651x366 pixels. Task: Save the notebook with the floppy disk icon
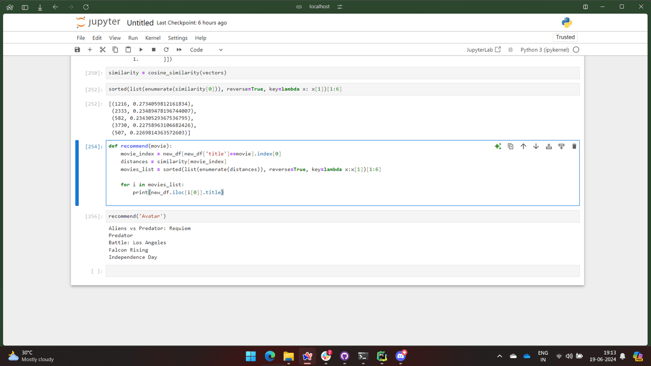tap(77, 50)
